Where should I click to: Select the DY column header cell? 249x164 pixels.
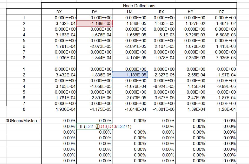pos(95,12)
